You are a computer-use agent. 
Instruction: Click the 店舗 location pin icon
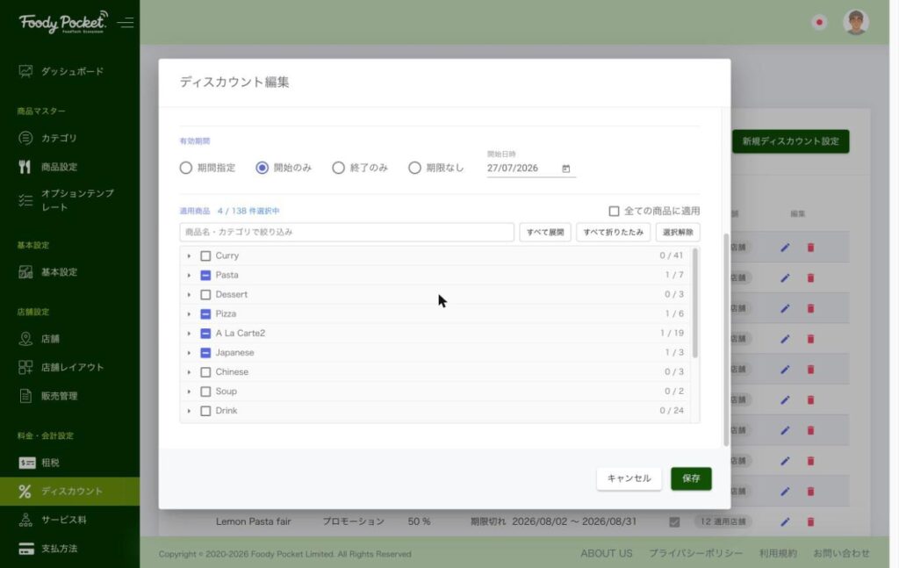point(25,339)
